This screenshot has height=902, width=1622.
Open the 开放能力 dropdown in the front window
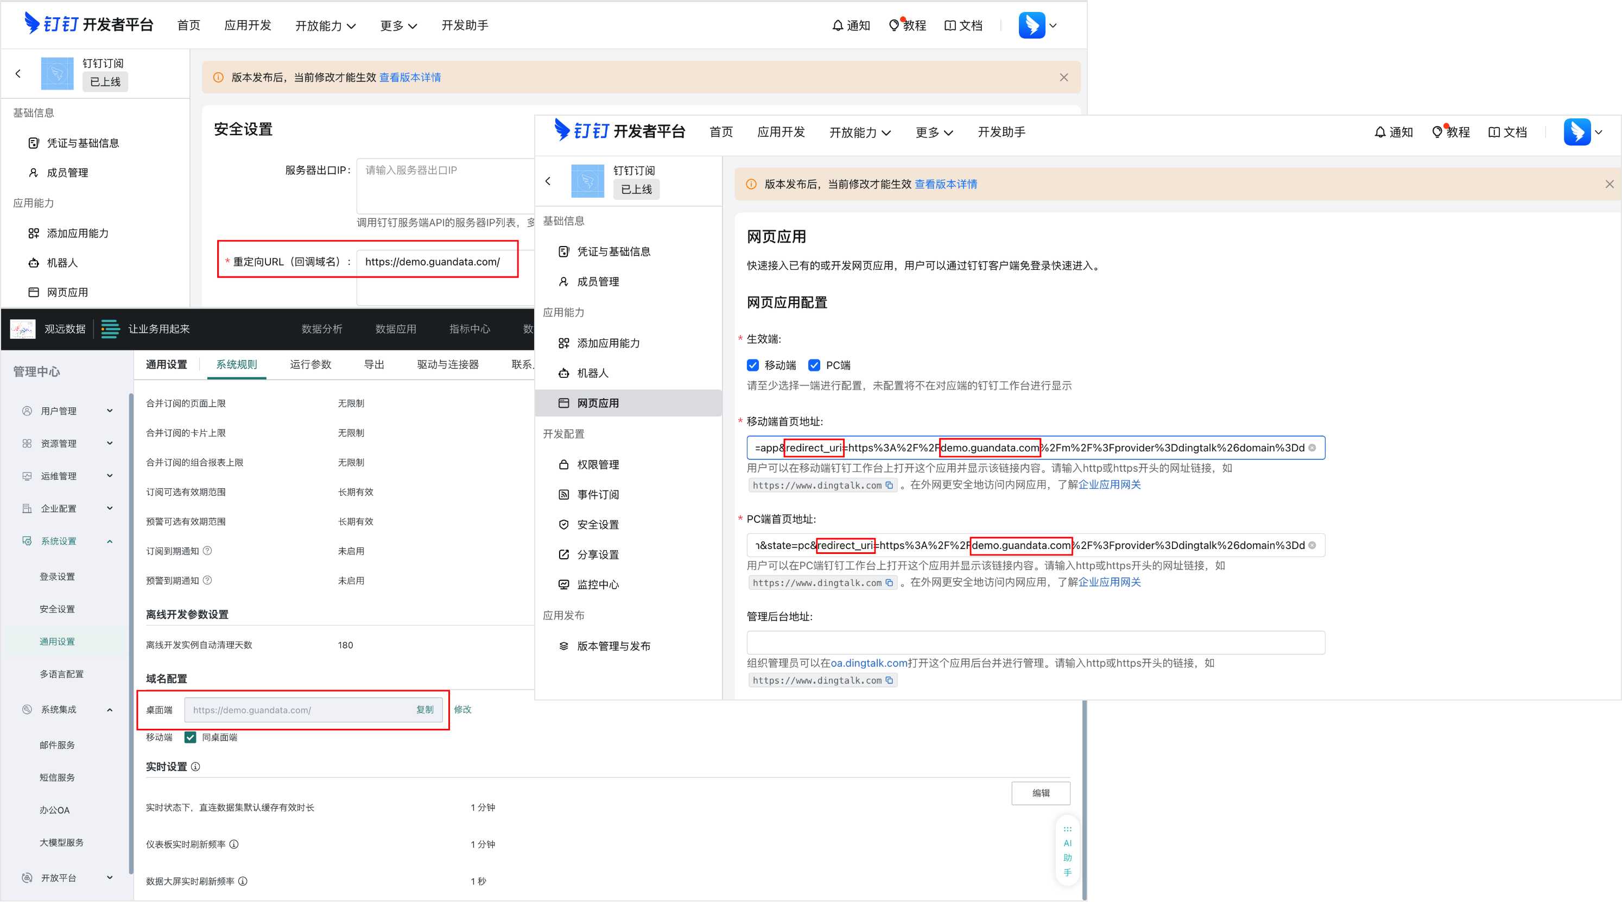[x=859, y=133]
